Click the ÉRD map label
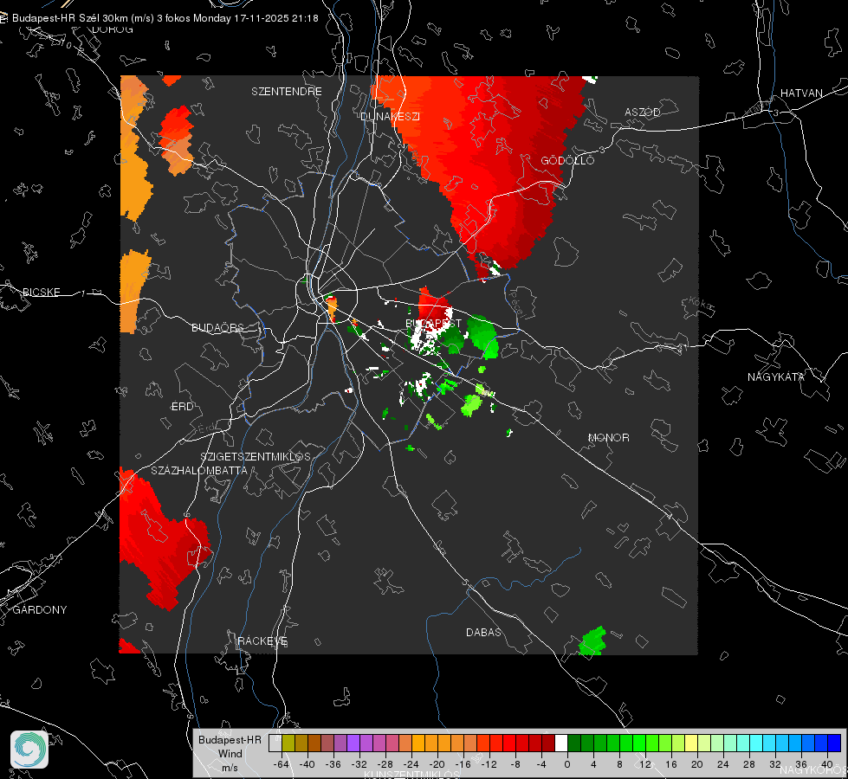 point(182,407)
